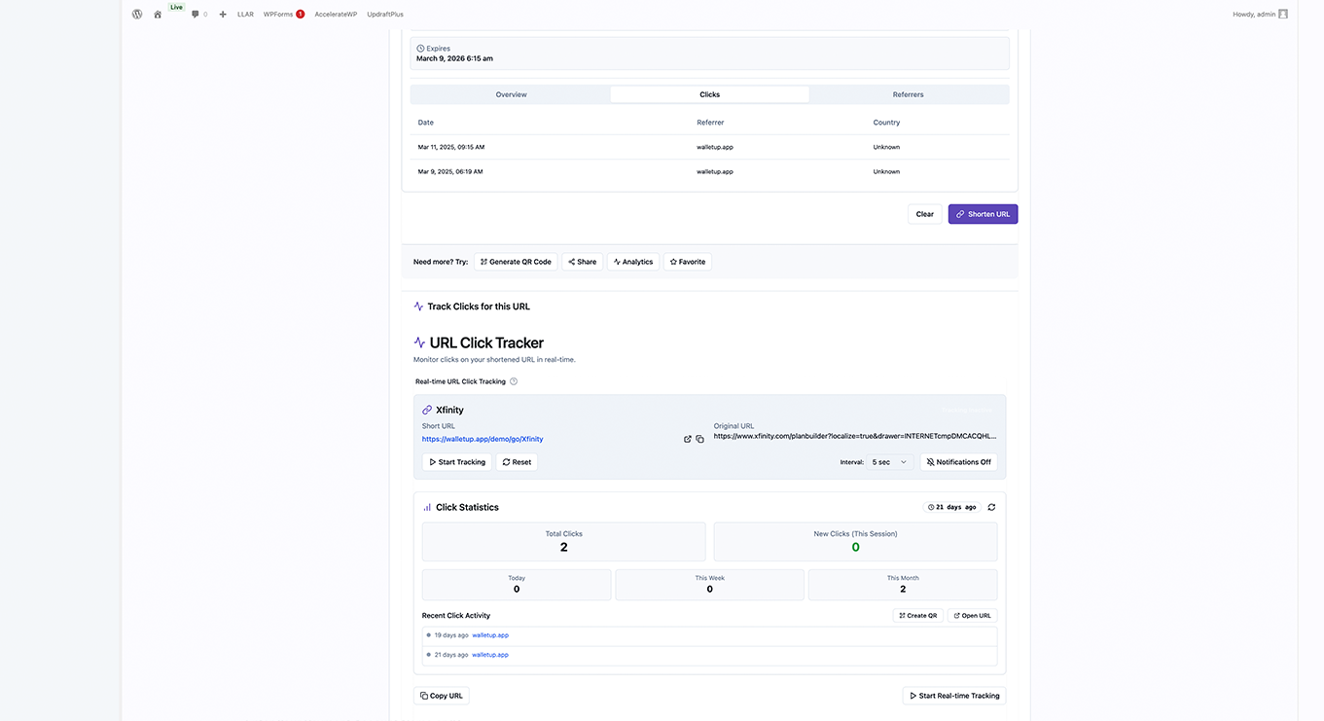Click the Copy URL button
The width and height of the screenshot is (1324, 721).
click(x=442, y=696)
